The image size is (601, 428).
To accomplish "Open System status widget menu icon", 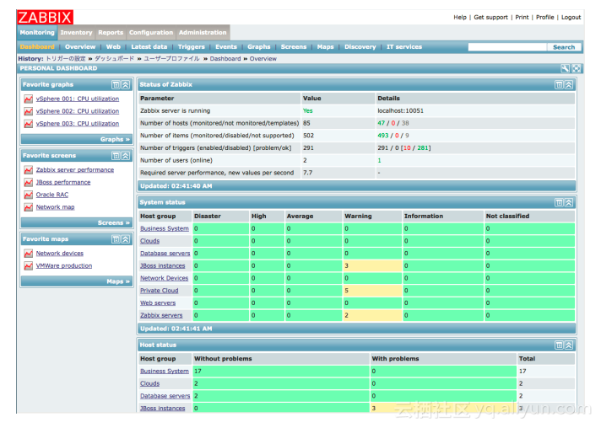I will tap(560, 203).
